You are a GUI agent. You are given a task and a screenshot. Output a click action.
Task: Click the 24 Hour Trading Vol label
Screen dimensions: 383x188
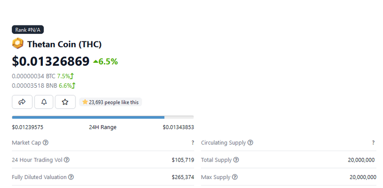(x=37, y=160)
